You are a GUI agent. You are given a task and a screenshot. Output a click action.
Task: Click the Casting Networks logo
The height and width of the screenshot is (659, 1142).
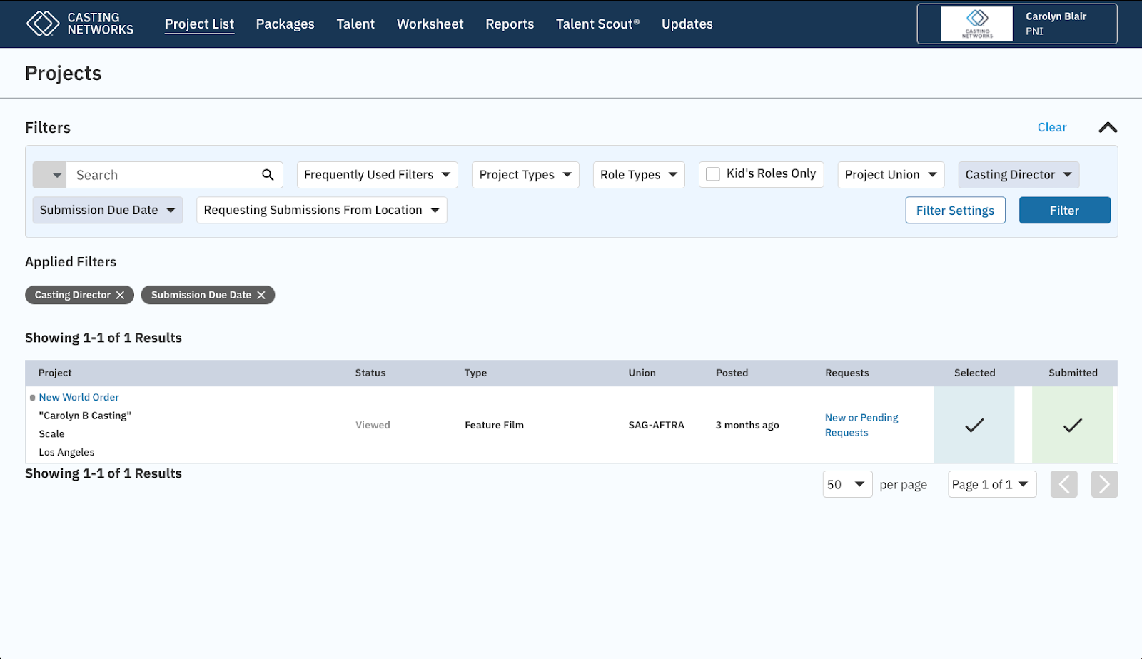tap(79, 24)
